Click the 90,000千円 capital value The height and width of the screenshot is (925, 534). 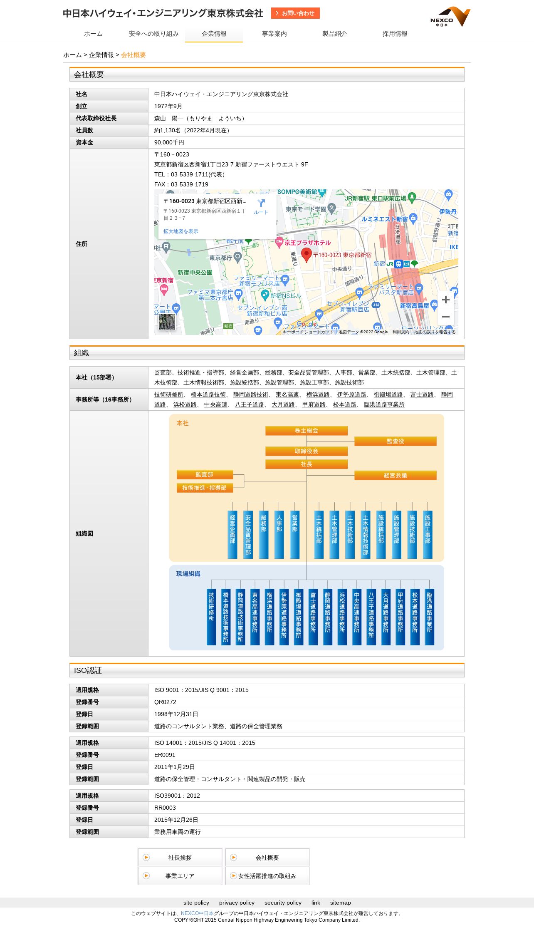click(169, 142)
